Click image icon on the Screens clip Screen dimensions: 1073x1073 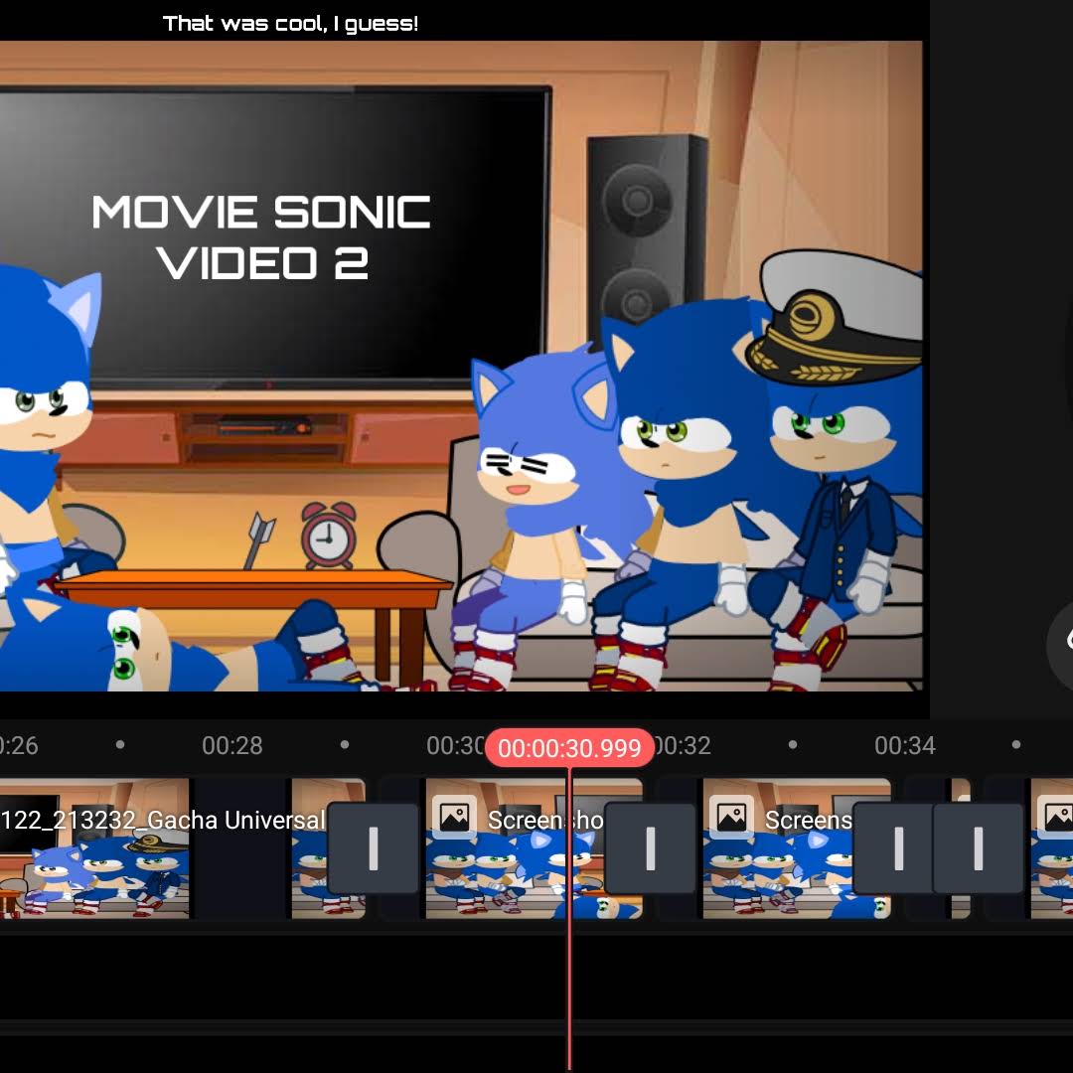click(731, 817)
